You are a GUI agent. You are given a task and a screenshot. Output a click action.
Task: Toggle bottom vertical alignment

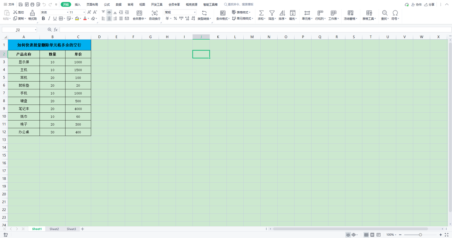pyautogui.click(x=115, y=12)
